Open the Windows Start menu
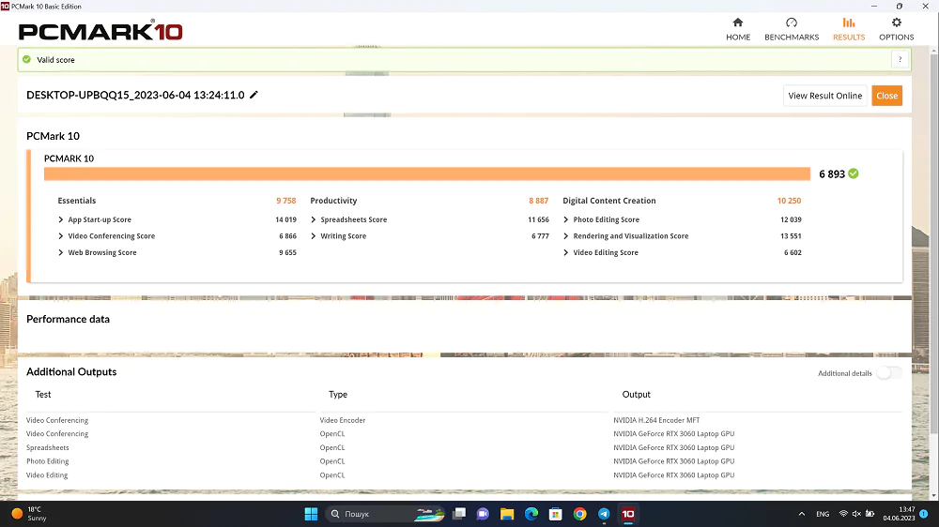939x527 pixels. pos(311,514)
